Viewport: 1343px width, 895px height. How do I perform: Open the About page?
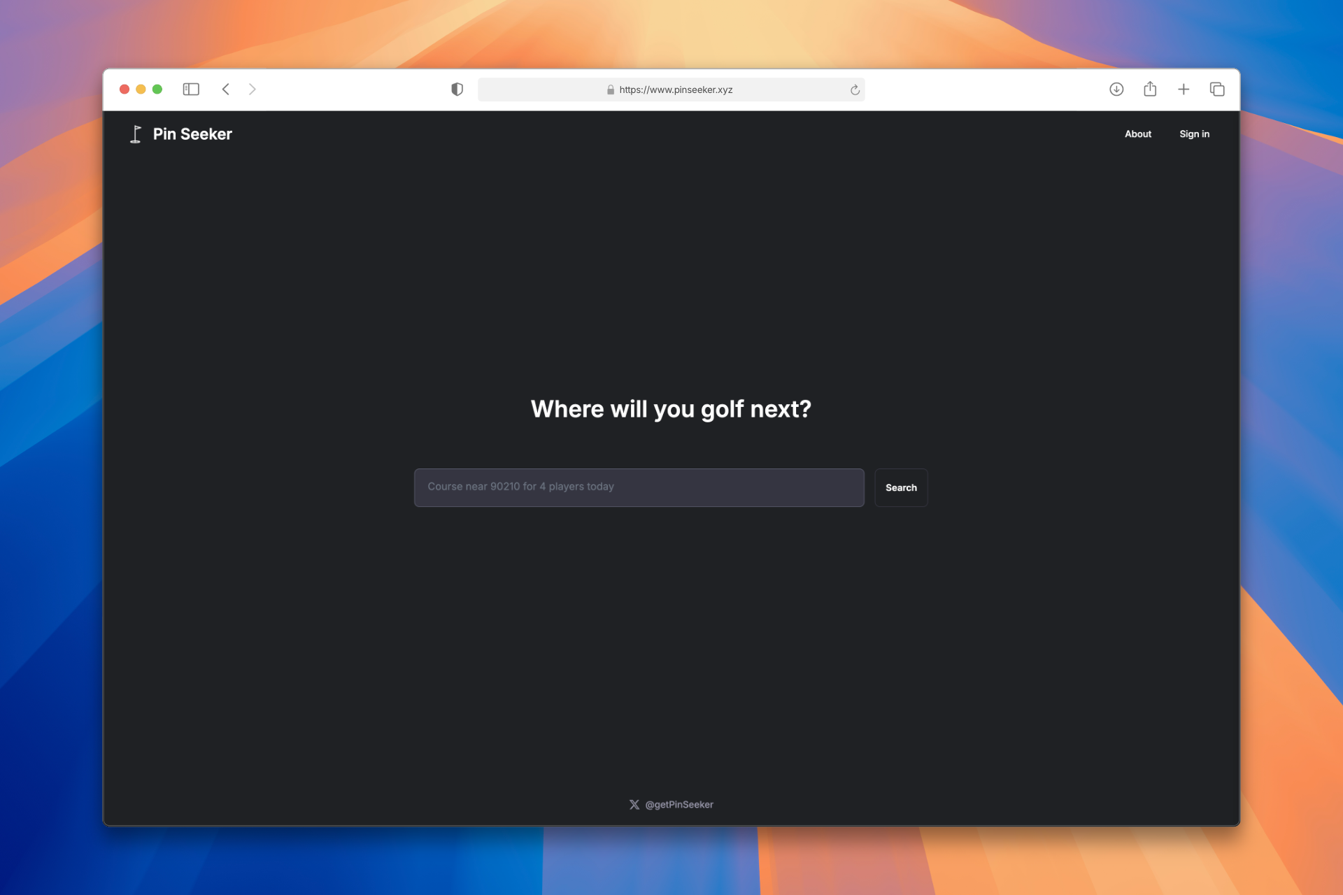[x=1138, y=134]
